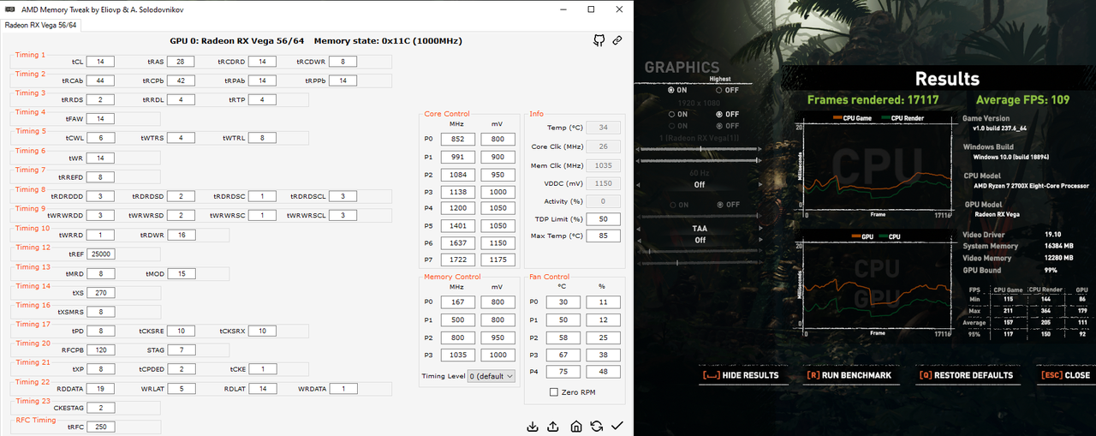Open the Timing Level dropdown

(x=491, y=376)
